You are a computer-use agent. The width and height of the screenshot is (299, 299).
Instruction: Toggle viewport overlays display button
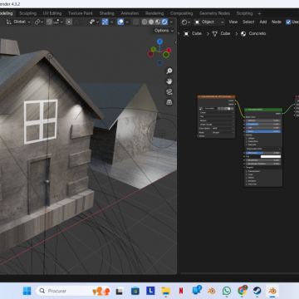pyautogui.click(x=120, y=22)
